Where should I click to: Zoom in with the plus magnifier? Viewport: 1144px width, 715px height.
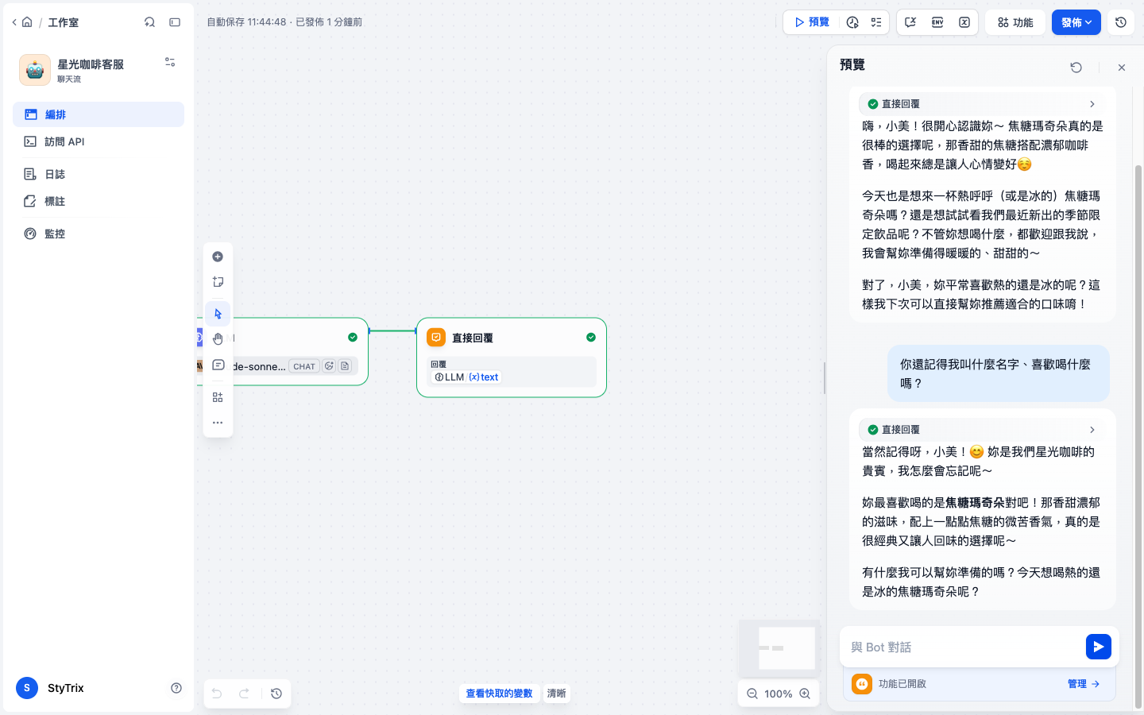pos(805,694)
